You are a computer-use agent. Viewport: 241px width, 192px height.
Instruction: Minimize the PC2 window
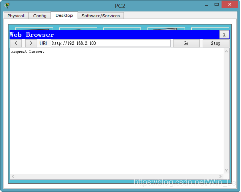pos(207,5)
